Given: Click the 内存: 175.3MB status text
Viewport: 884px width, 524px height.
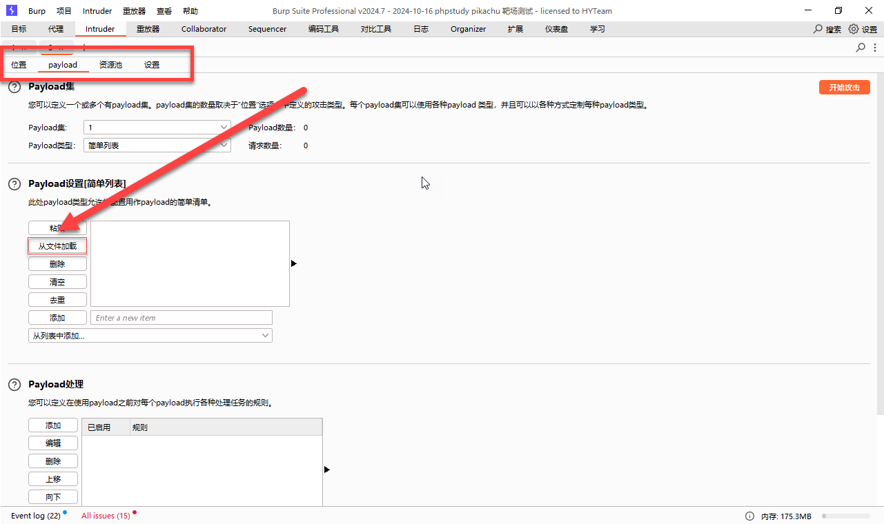Looking at the screenshot, I should pos(786,516).
